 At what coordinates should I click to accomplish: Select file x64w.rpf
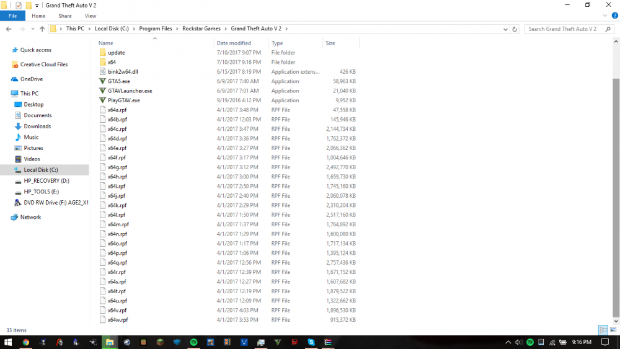click(118, 320)
